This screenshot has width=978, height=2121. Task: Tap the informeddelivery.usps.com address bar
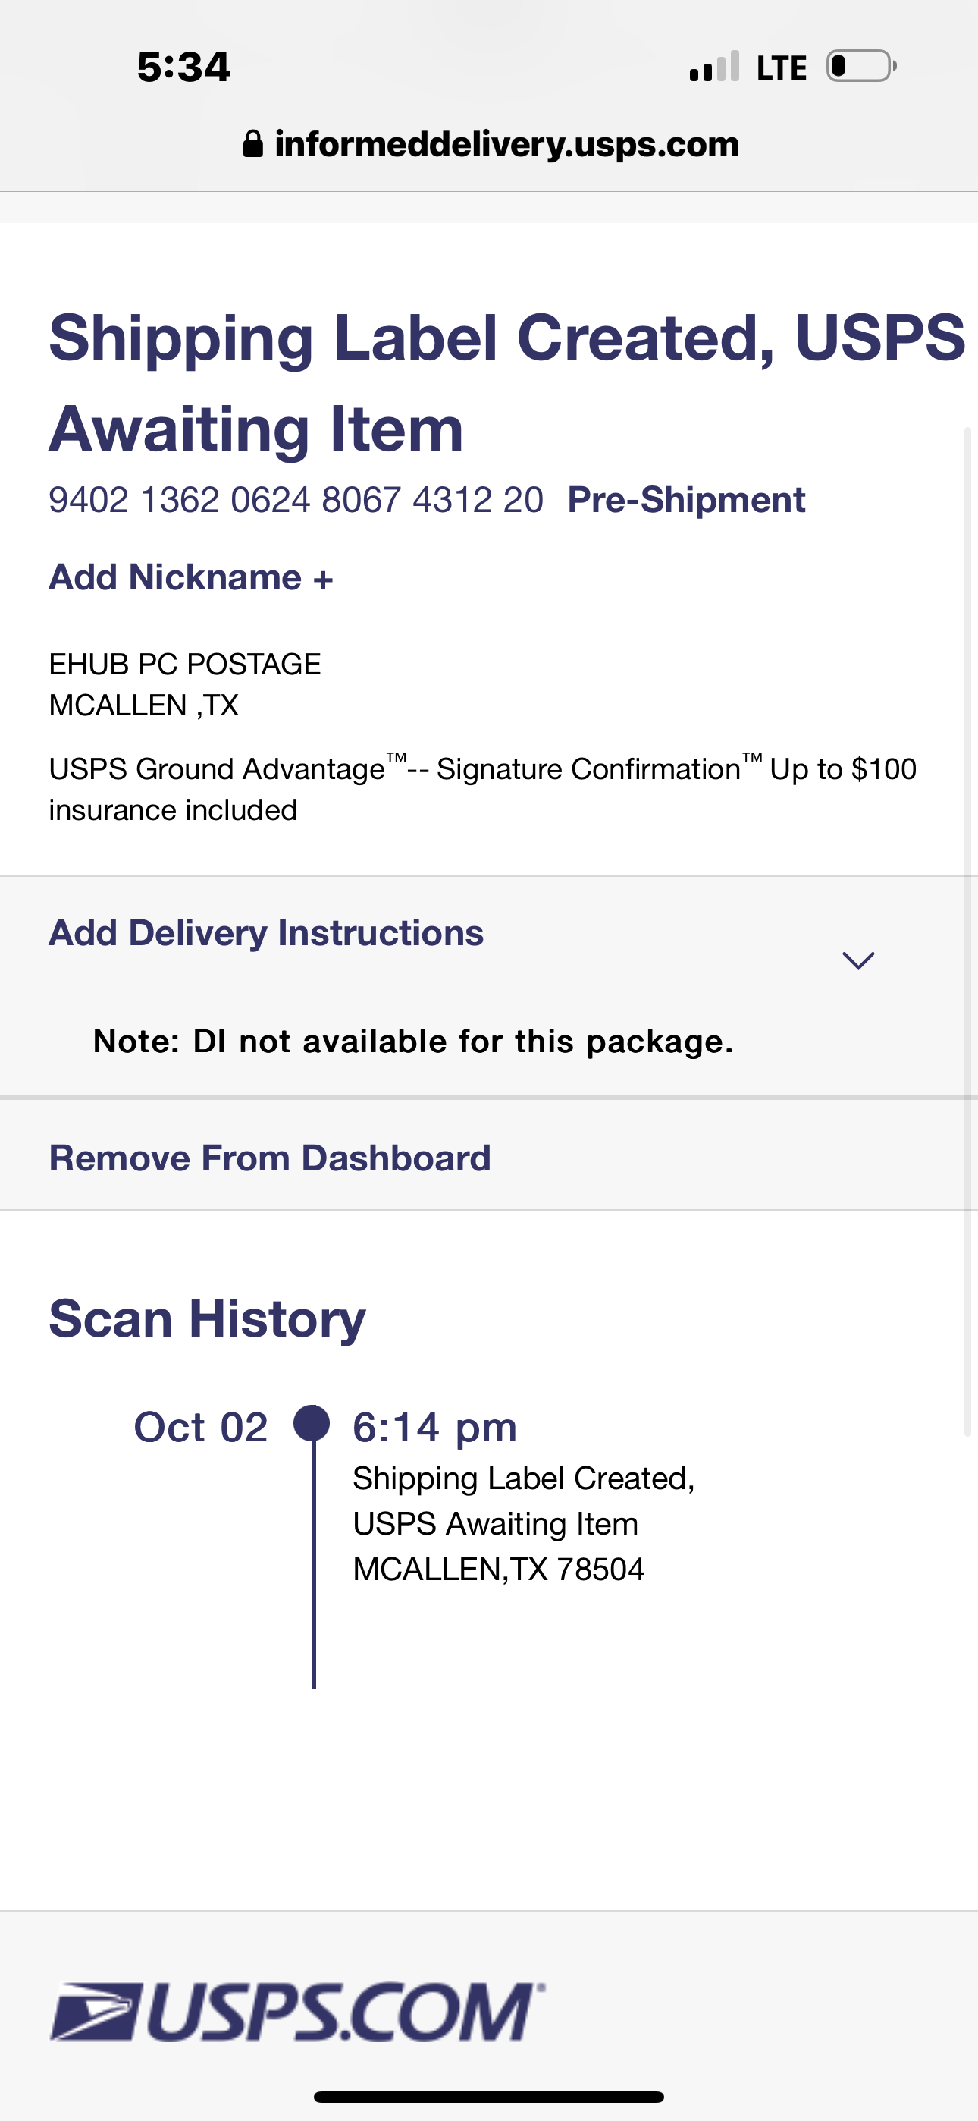point(506,144)
